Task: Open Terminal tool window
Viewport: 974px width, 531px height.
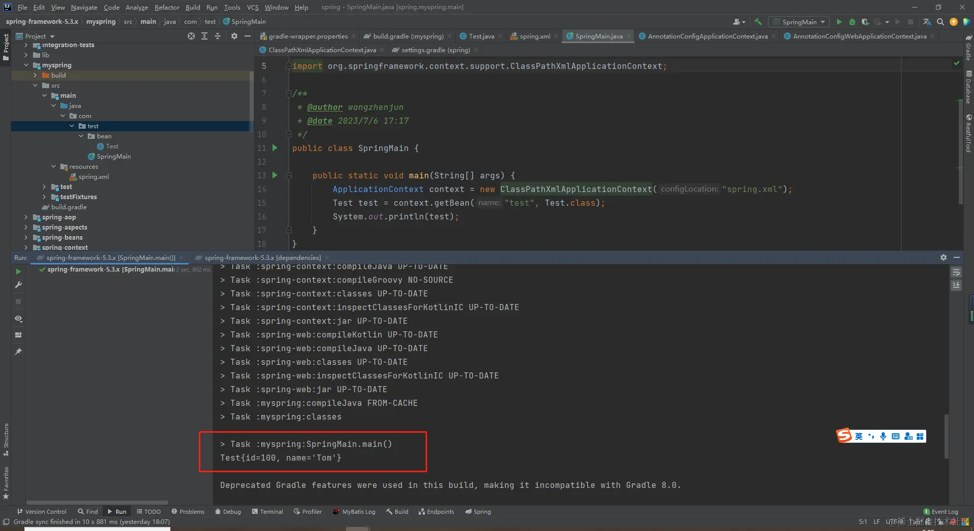Action: (267, 511)
